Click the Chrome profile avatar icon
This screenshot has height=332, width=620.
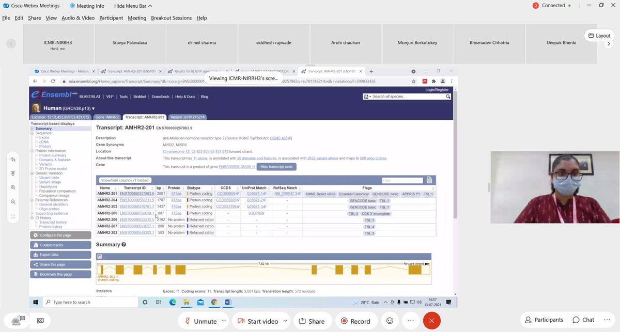pos(442,81)
